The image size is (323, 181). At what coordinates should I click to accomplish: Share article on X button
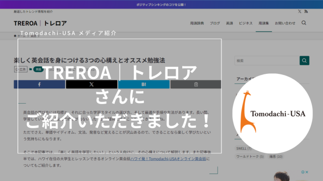point(92,84)
